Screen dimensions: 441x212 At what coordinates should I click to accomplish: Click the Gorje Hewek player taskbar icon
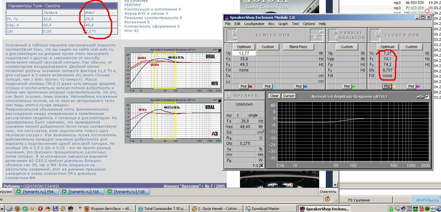(x=194, y=209)
